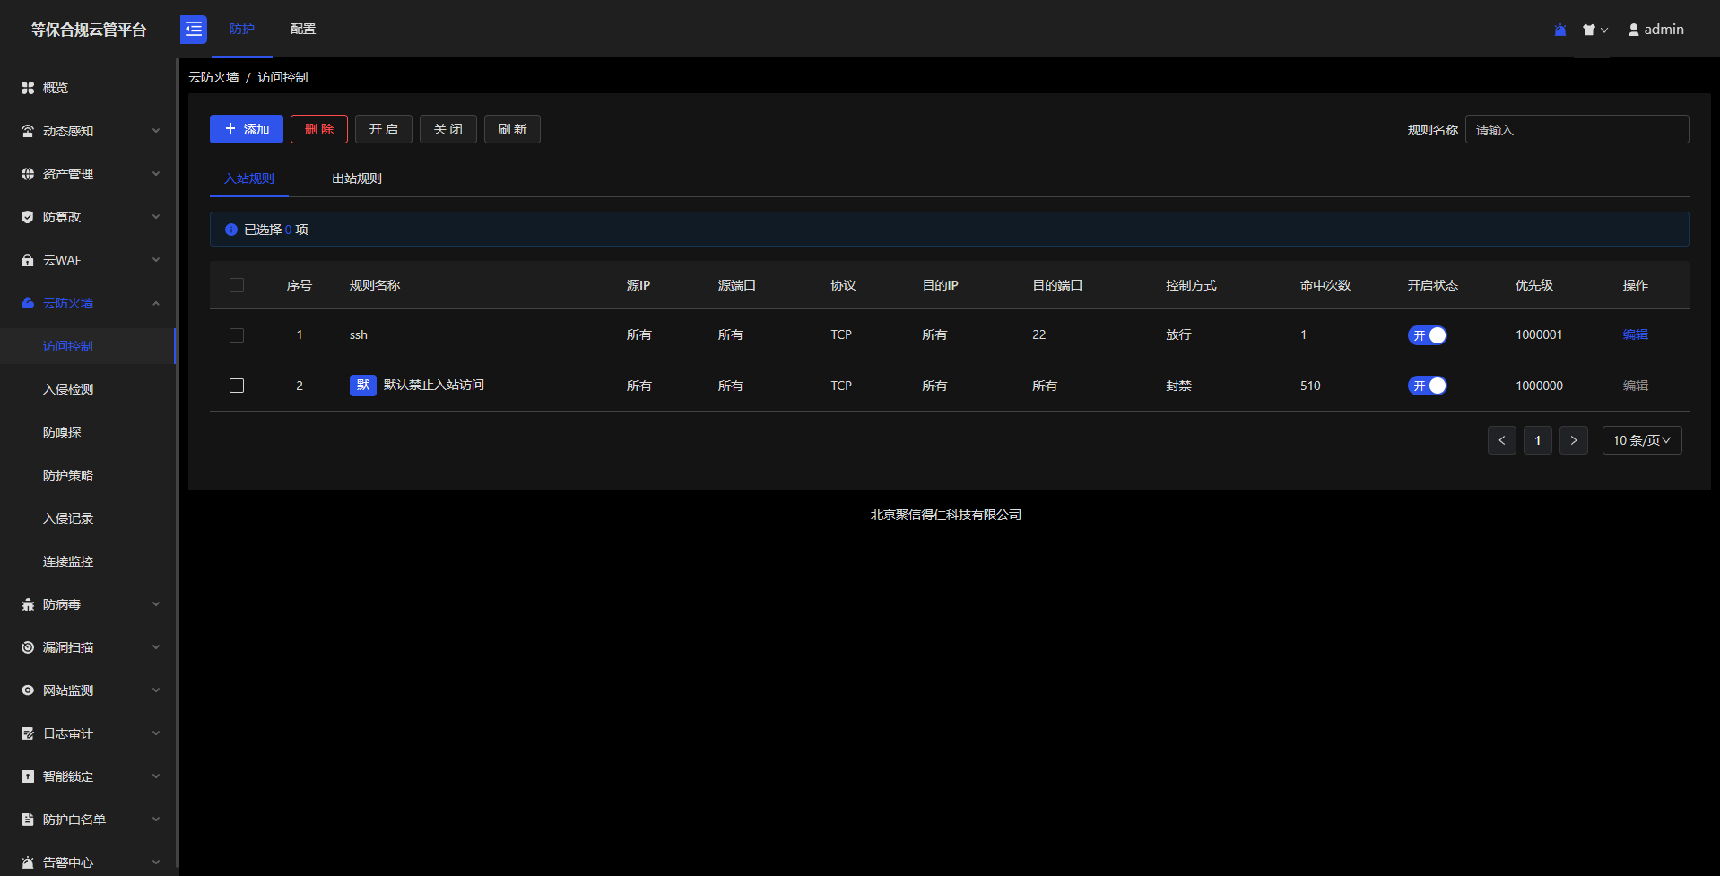Switch to the 防护 top tab
The width and height of the screenshot is (1720, 876).
point(242,29)
